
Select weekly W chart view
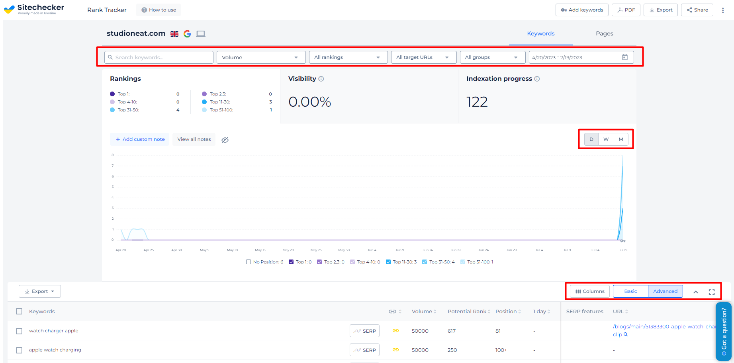[x=606, y=139]
